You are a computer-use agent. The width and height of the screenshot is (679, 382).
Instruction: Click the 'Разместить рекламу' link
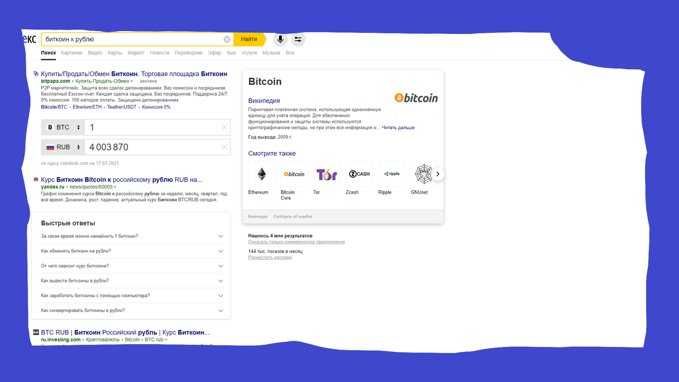point(270,257)
